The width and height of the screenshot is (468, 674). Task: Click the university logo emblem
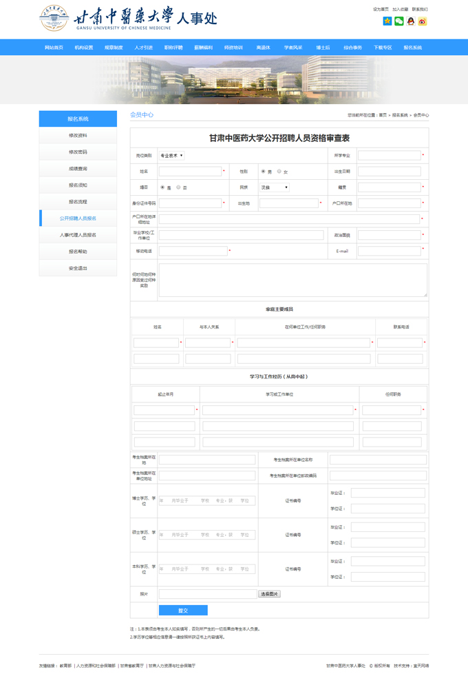(54, 19)
